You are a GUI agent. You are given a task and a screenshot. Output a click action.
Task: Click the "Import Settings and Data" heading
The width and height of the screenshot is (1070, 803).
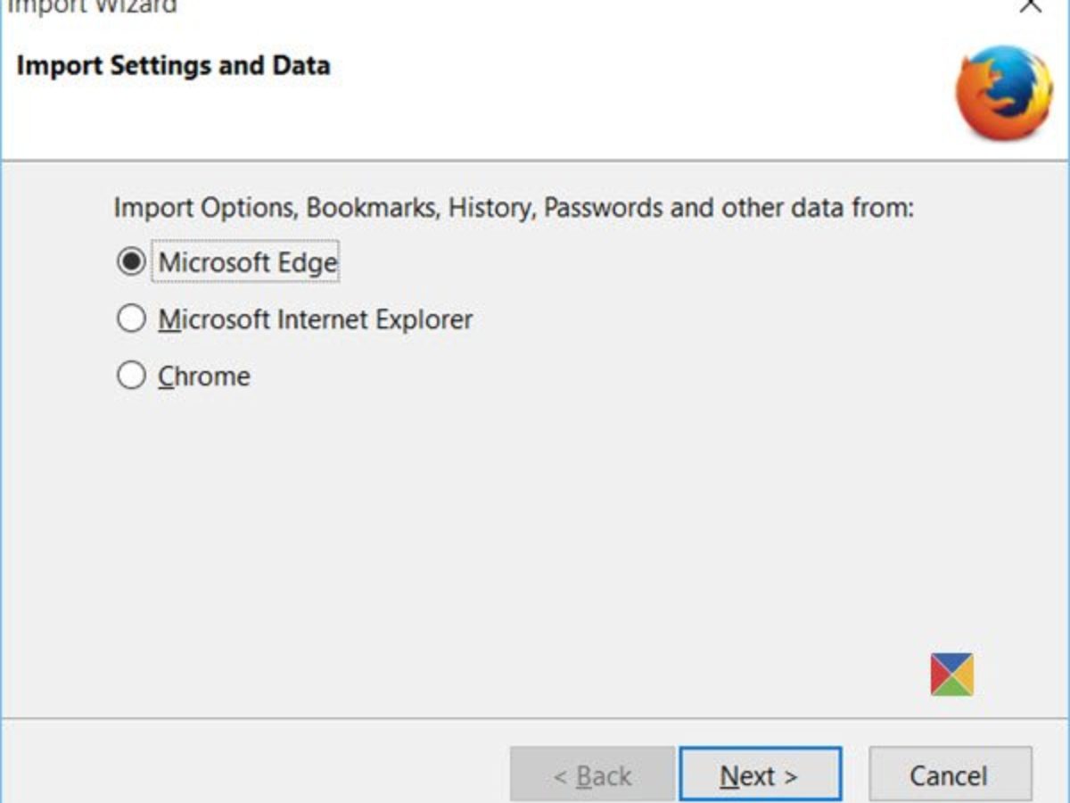coord(173,65)
